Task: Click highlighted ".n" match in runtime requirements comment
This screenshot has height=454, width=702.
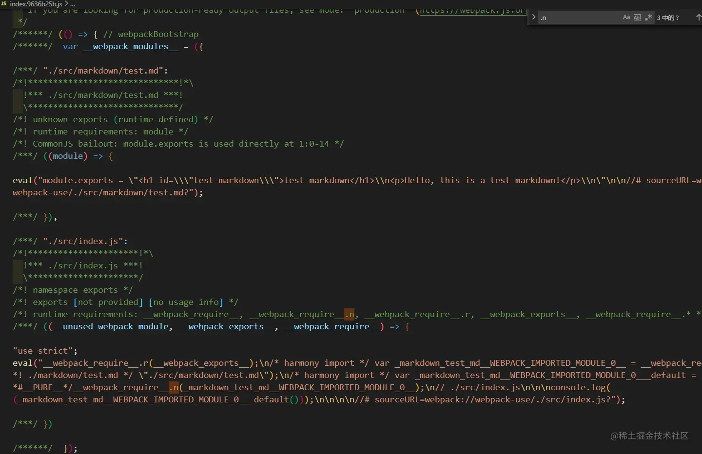Action: click(x=350, y=314)
